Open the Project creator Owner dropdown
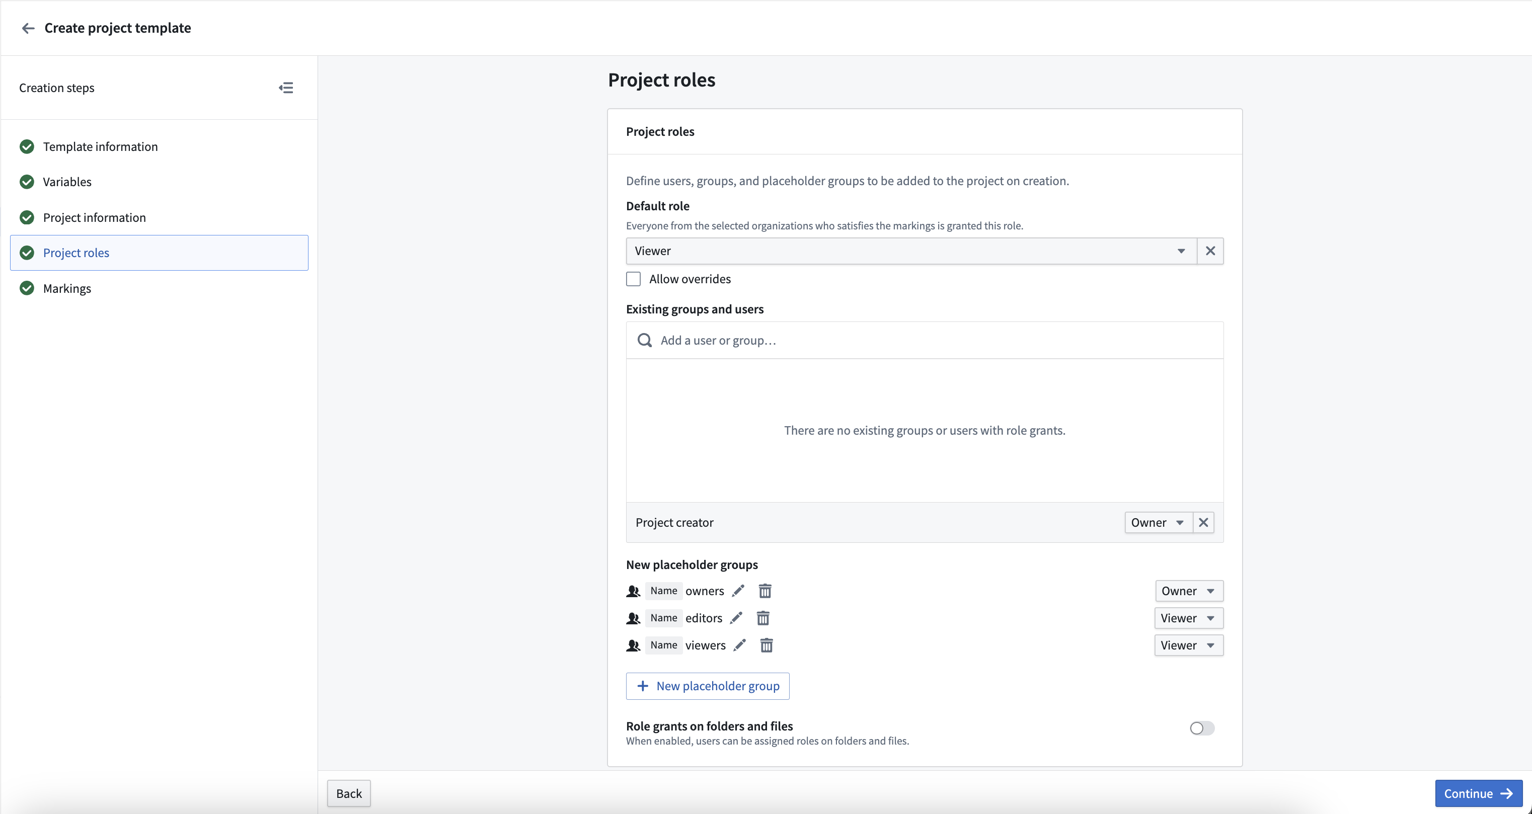The image size is (1532, 814). click(1158, 523)
